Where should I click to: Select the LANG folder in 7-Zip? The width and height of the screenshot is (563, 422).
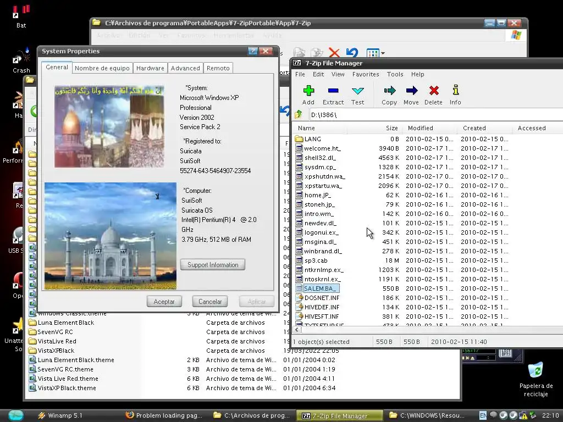[x=312, y=139]
